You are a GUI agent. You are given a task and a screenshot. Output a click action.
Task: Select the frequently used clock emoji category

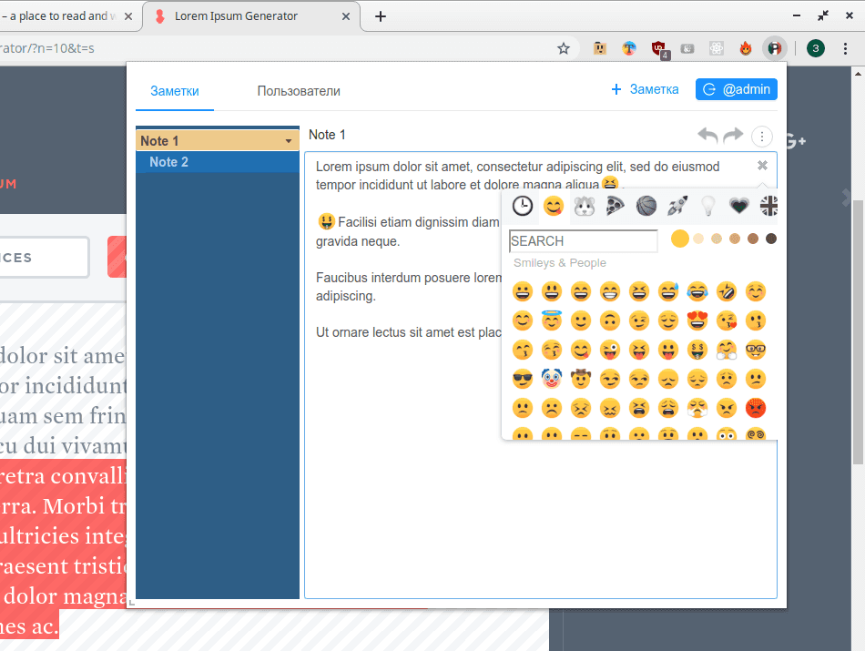pyautogui.click(x=522, y=206)
